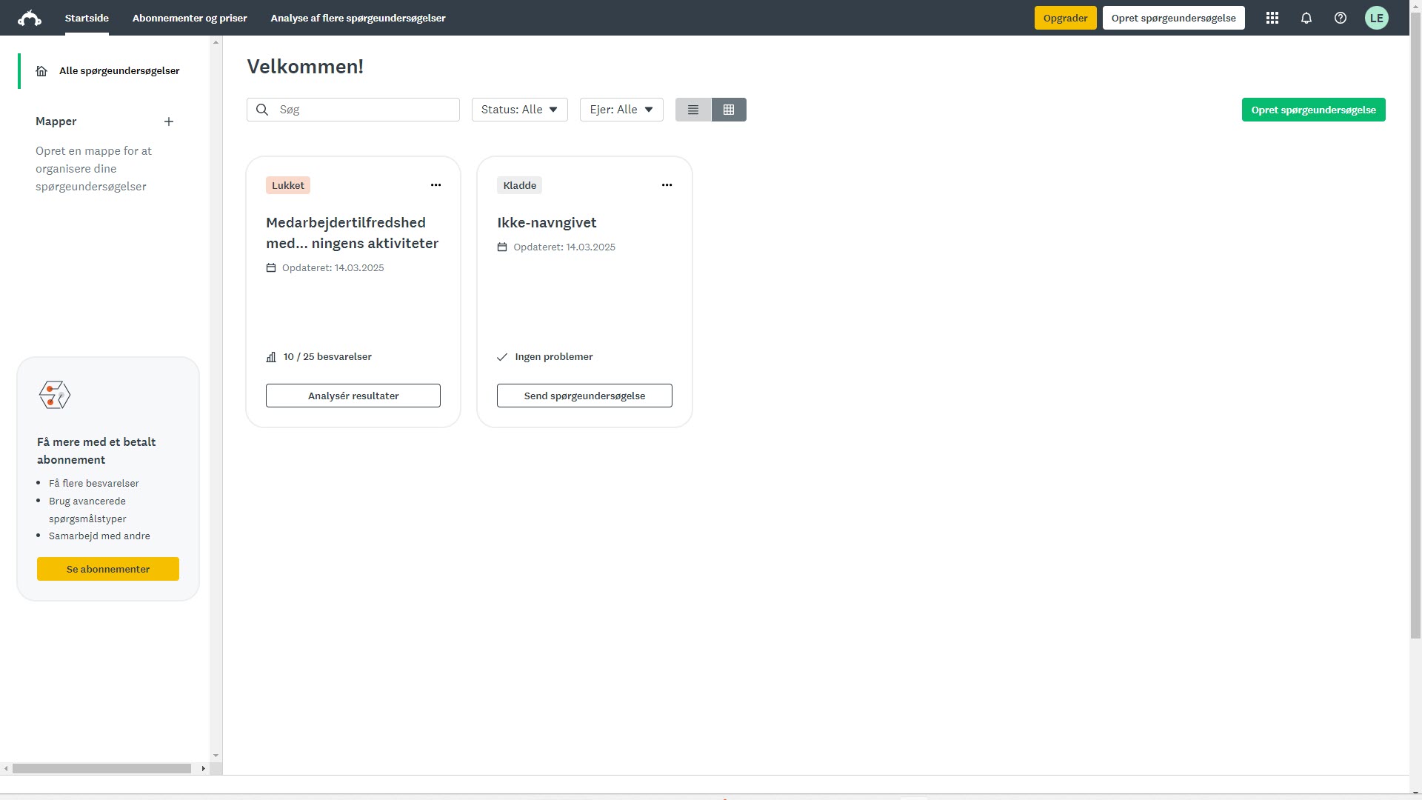Click the sidebar horizontal scrollbar
The image size is (1422, 800).
101,769
